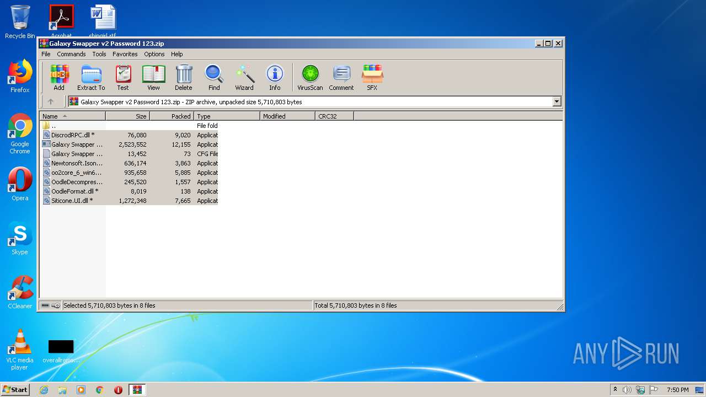This screenshot has width=706, height=397.
Task: Click the SFX toolbar icon
Action: (372, 77)
